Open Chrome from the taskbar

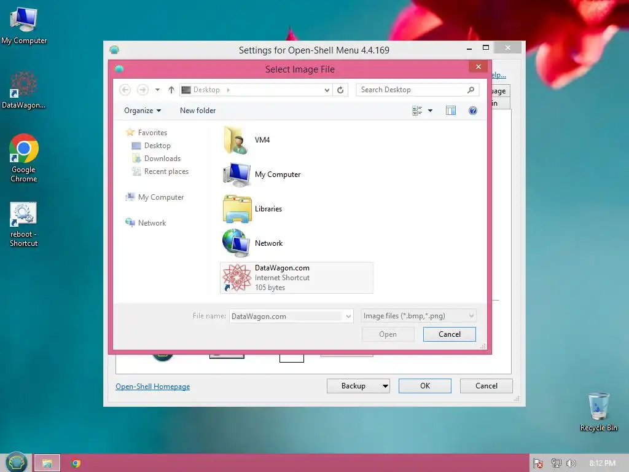[76, 463]
